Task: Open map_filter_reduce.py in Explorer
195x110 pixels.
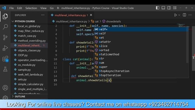Action: pyautogui.click(x=29, y=31)
